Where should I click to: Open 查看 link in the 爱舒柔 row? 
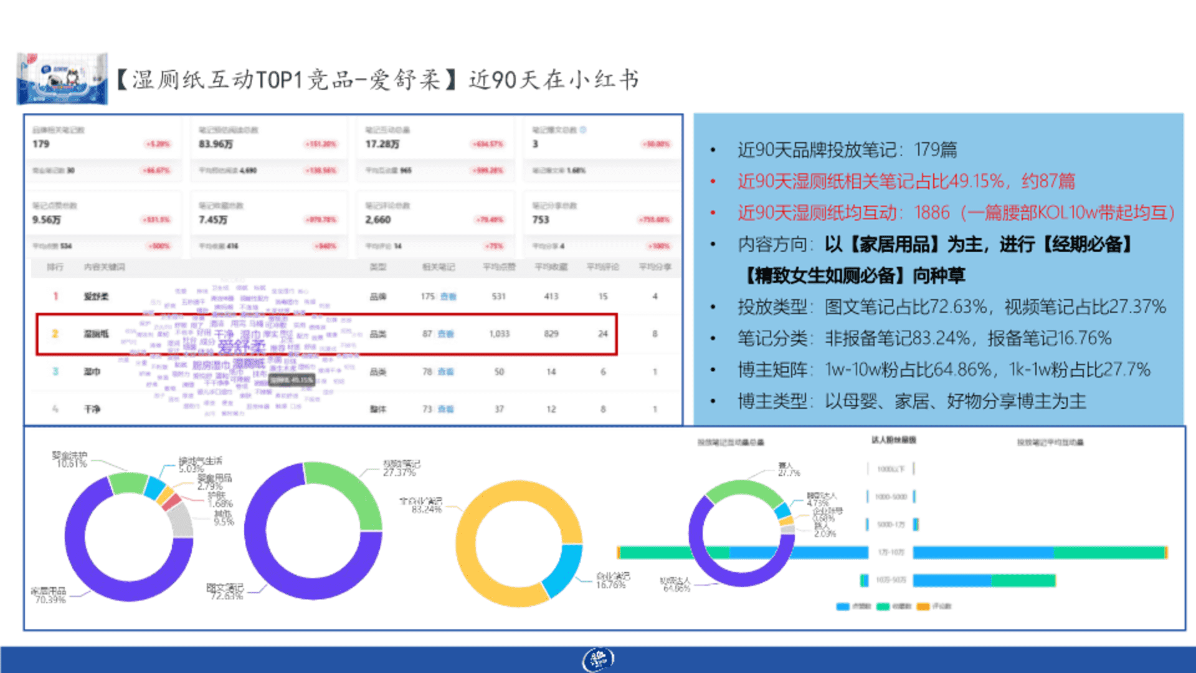pyautogui.click(x=448, y=297)
